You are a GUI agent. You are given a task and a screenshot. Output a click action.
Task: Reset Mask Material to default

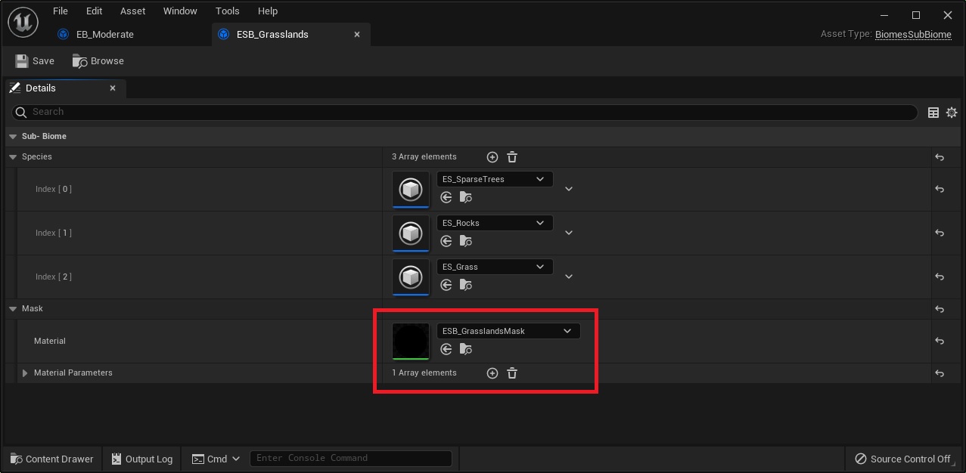tap(940, 341)
